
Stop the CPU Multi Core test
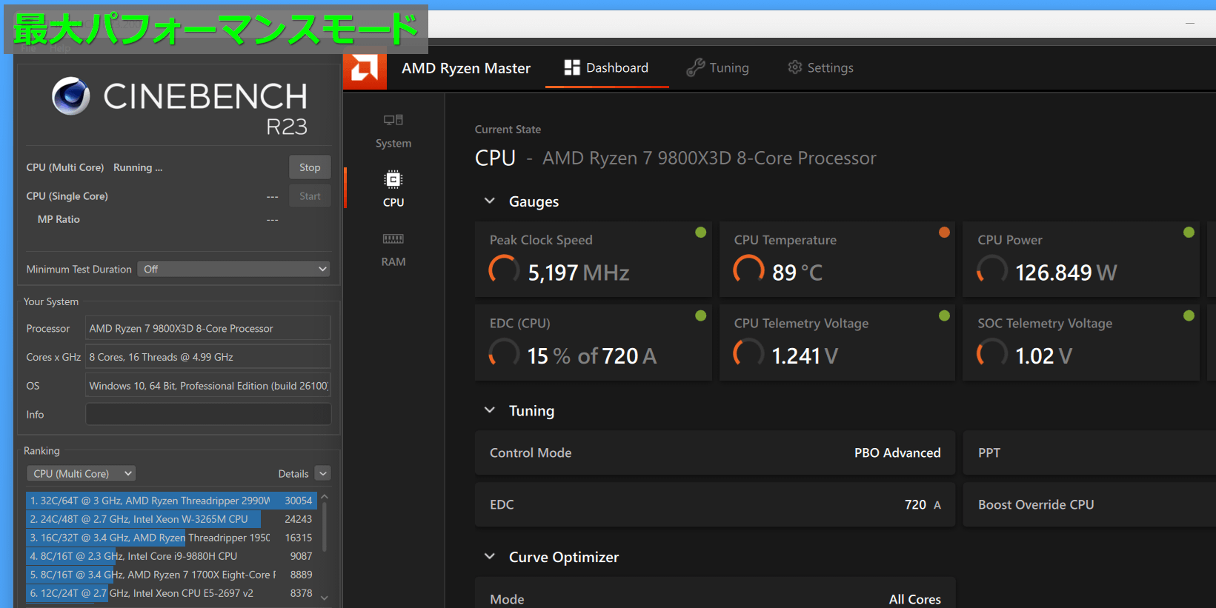tap(310, 167)
